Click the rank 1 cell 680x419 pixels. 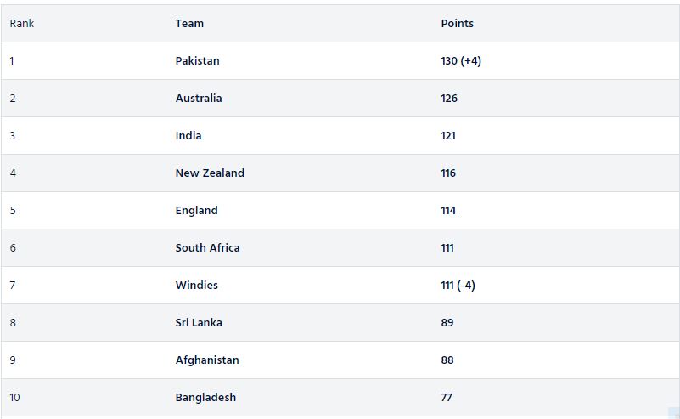[13, 61]
